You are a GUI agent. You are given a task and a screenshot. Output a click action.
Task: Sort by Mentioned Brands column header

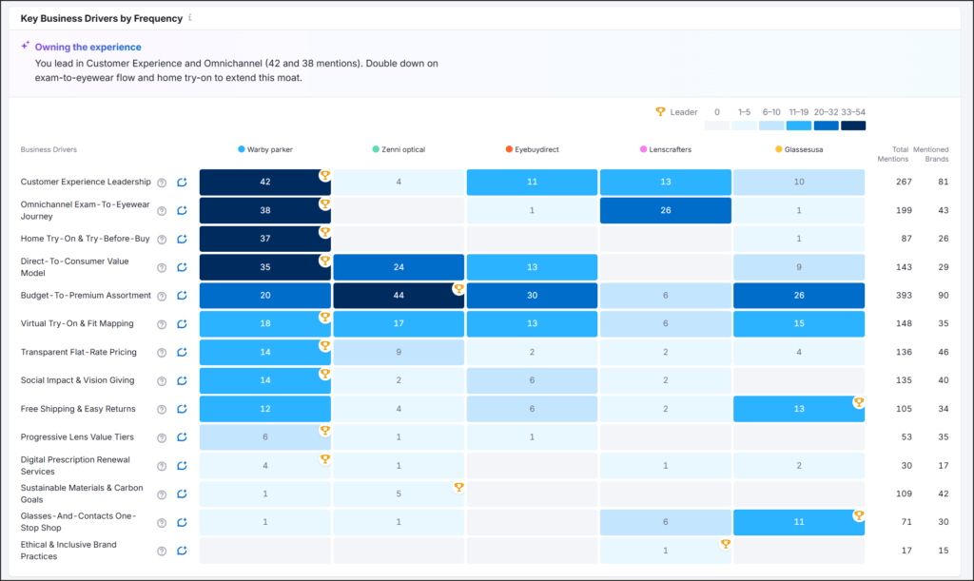[930, 154]
